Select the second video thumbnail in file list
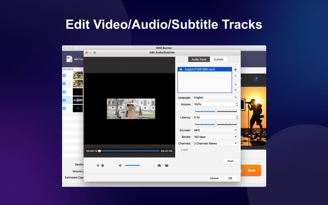Viewport: 328px width, 205px height. [77, 84]
